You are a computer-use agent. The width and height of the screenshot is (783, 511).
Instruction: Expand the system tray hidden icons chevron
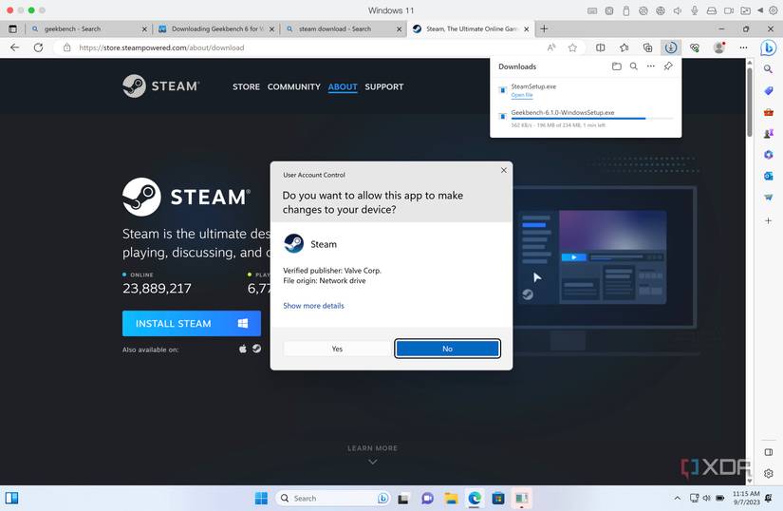[677, 498]
